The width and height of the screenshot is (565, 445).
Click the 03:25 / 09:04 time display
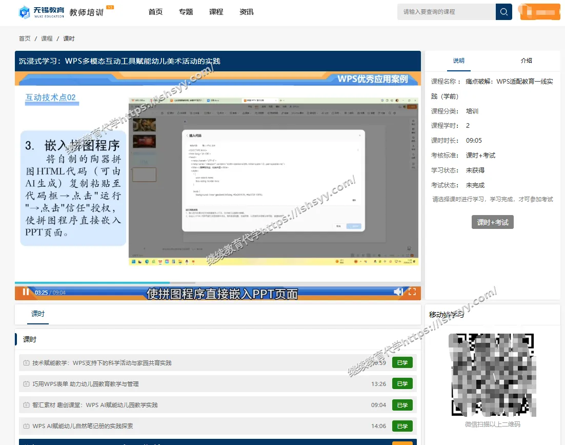point(50,293)
